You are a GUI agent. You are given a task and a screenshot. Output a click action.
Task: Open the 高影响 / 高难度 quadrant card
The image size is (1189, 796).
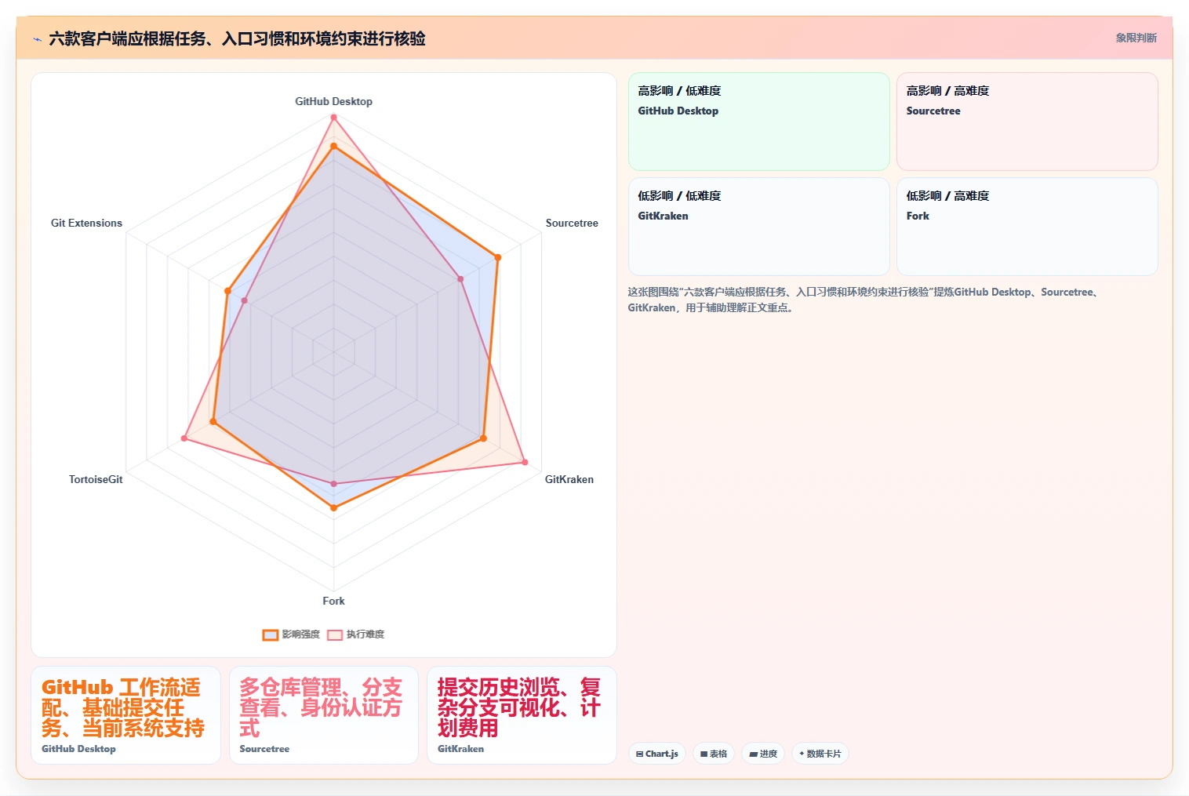1027,122
